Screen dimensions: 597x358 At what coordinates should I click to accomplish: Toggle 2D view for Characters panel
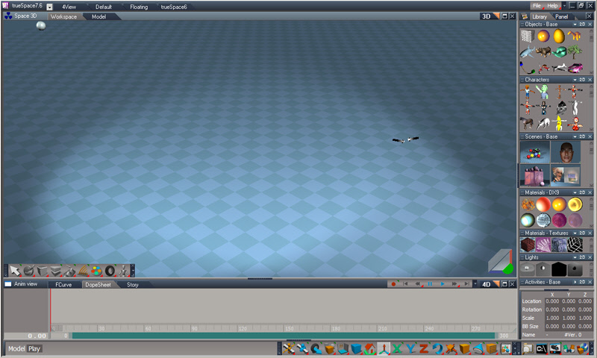pos(581,79)
